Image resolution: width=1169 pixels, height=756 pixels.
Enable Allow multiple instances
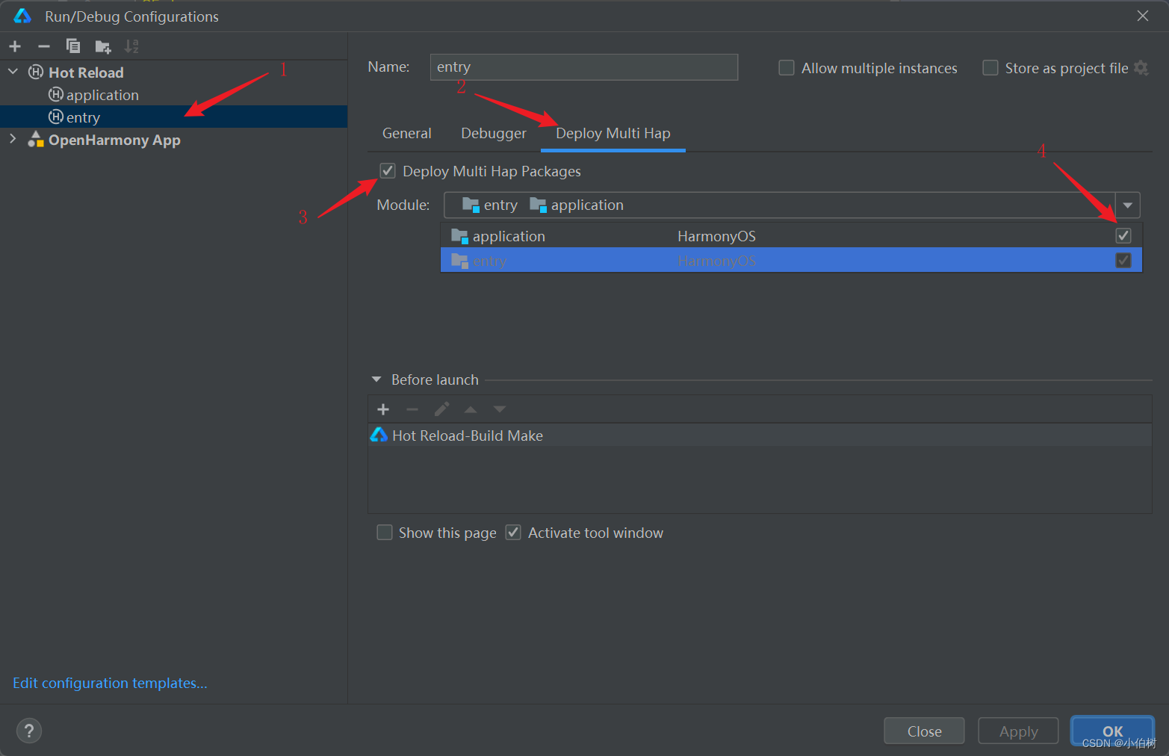tap(787, 68)
